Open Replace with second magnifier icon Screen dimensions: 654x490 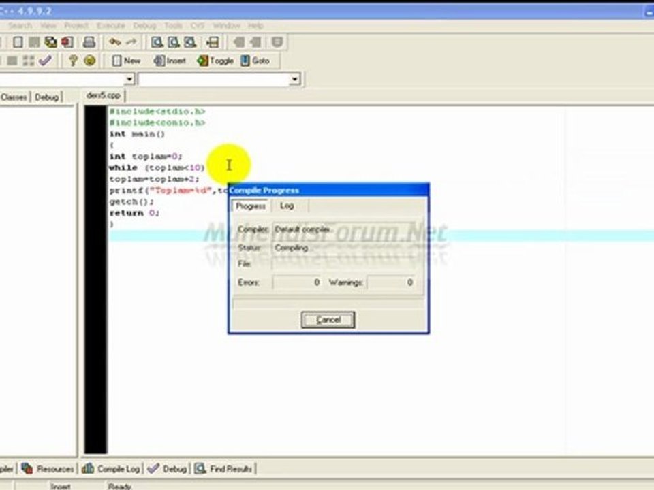pos(174,42)
